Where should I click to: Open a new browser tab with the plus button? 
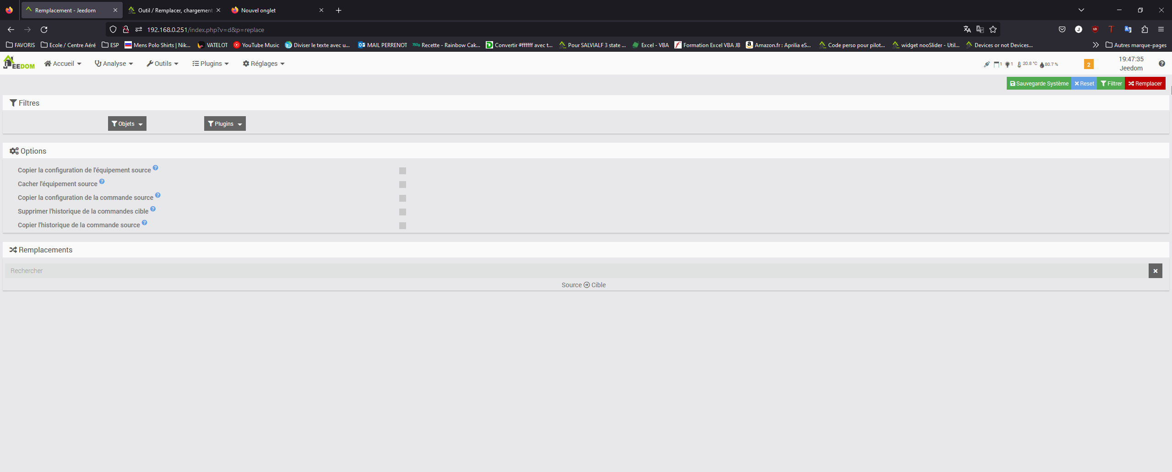(339, 10)
